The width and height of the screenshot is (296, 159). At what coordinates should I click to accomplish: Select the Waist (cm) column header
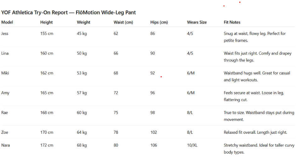122,22
